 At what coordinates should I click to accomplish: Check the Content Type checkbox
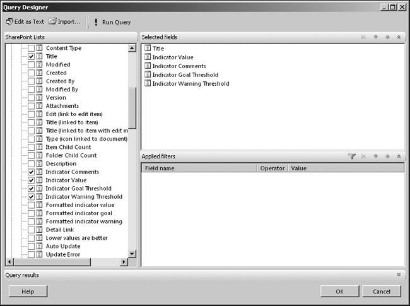(x=31, y=48)
